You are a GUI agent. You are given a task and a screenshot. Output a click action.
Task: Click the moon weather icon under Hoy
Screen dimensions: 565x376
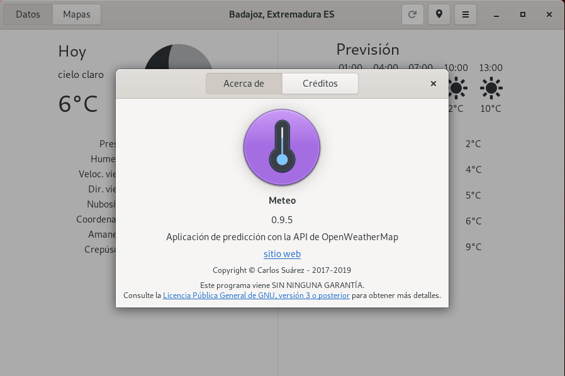coord(178,57)
